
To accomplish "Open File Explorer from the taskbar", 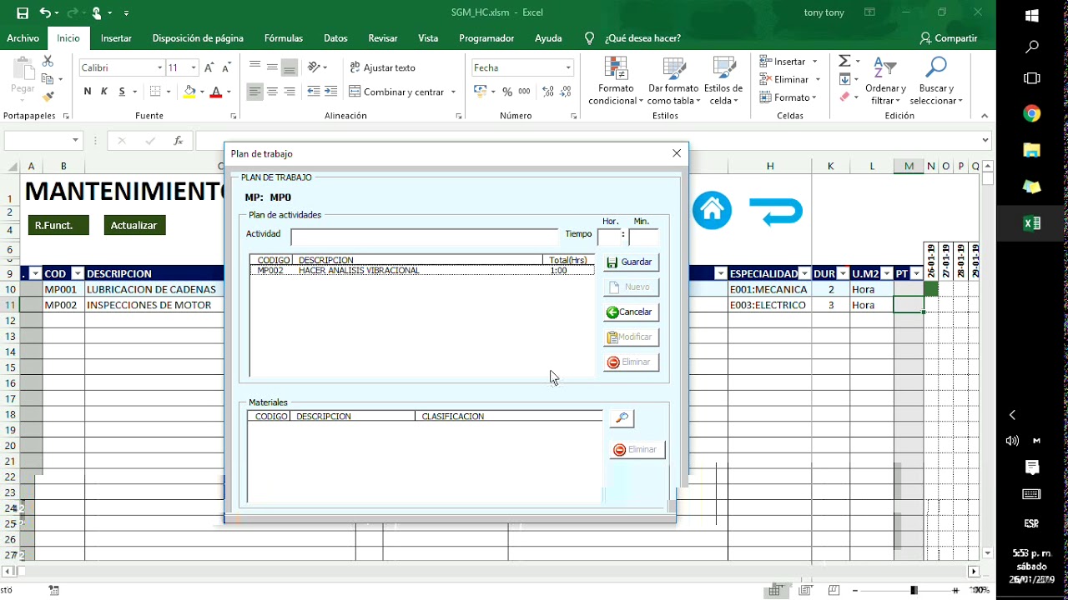I will [1032, 150].
